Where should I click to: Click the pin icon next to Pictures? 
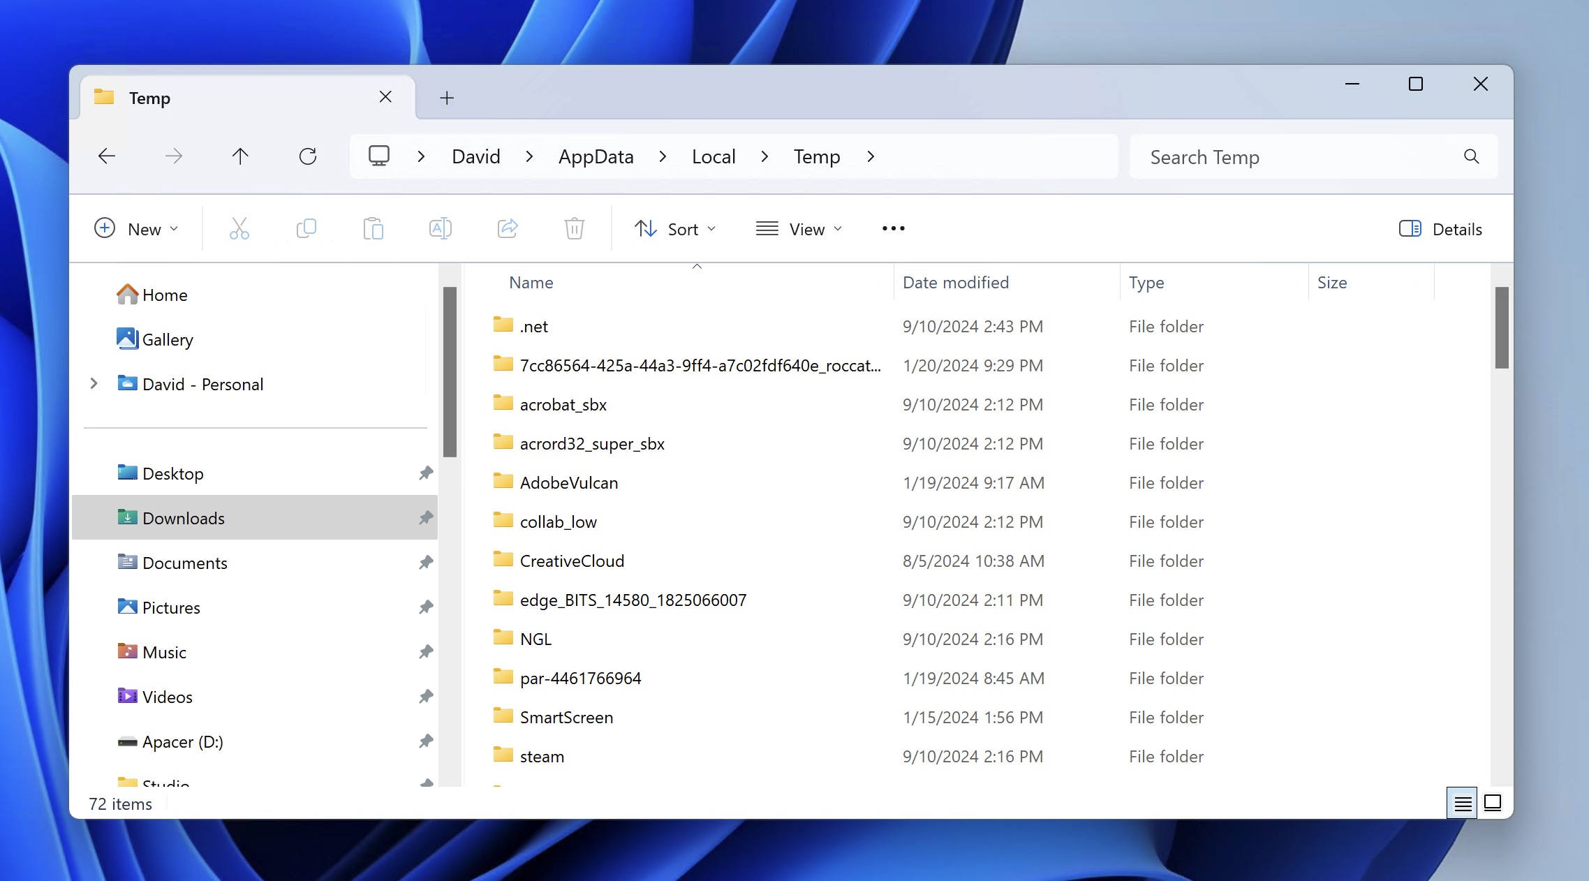426,607
